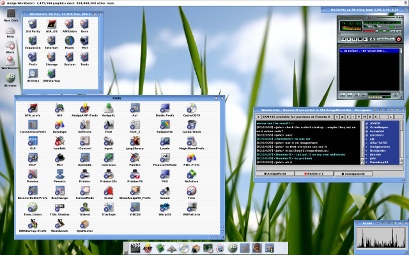The width and height of the screenshot is (409, 255).
Task: Open the Pointer preferences icon
Action: click(x=33, y=173)
